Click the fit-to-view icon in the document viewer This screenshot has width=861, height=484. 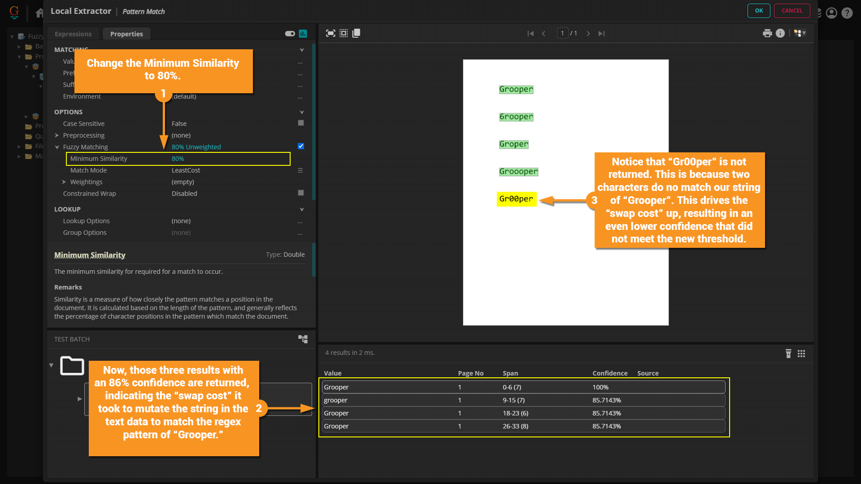330,33
